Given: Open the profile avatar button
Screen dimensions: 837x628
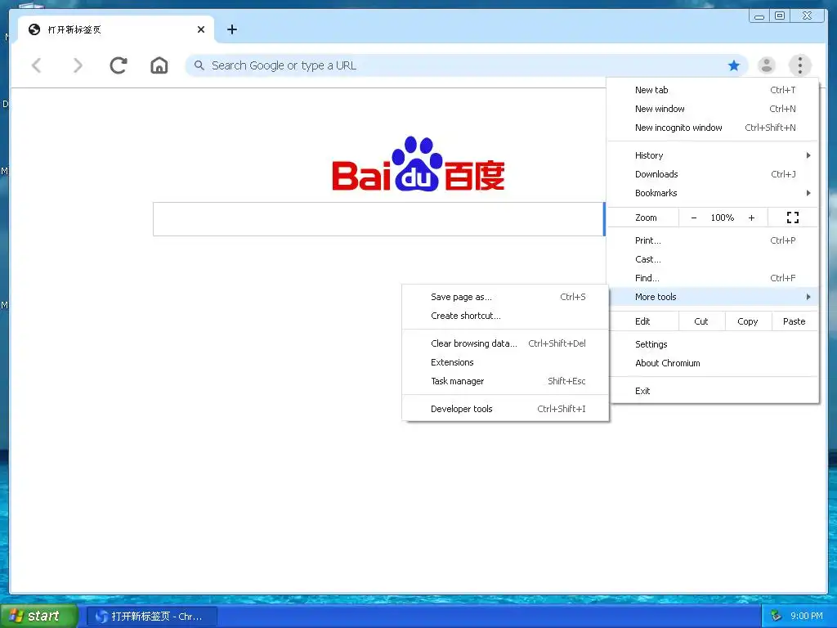Looking at the screenshot, I should point(767,65).
